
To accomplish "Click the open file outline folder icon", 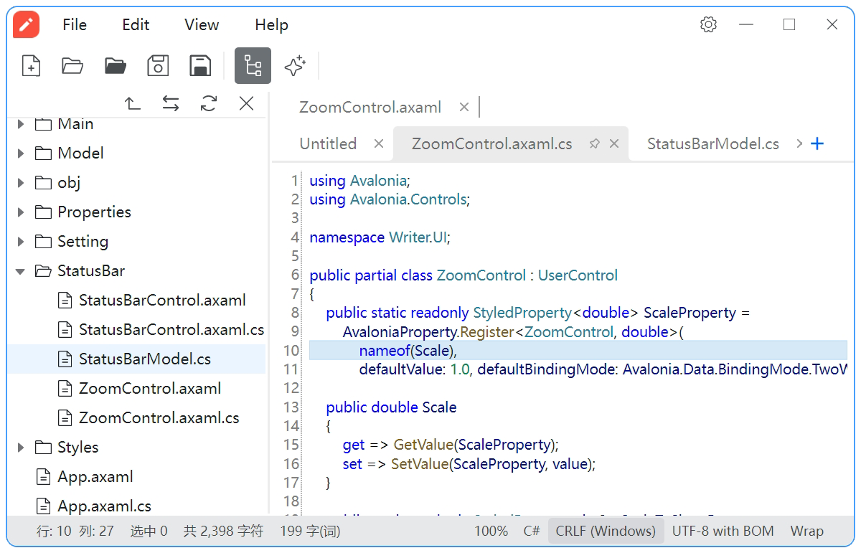I will [72, 66].
